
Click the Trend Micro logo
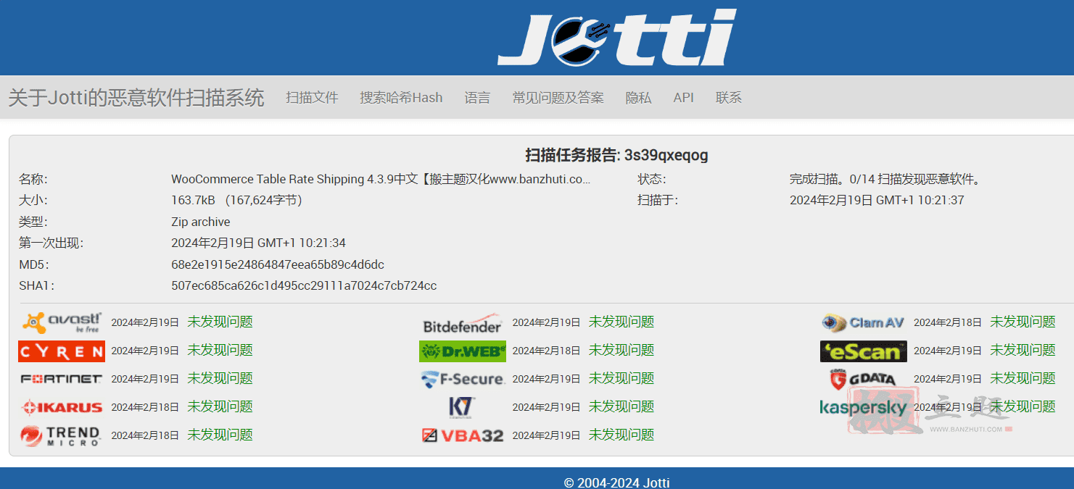tap(61, 435)
